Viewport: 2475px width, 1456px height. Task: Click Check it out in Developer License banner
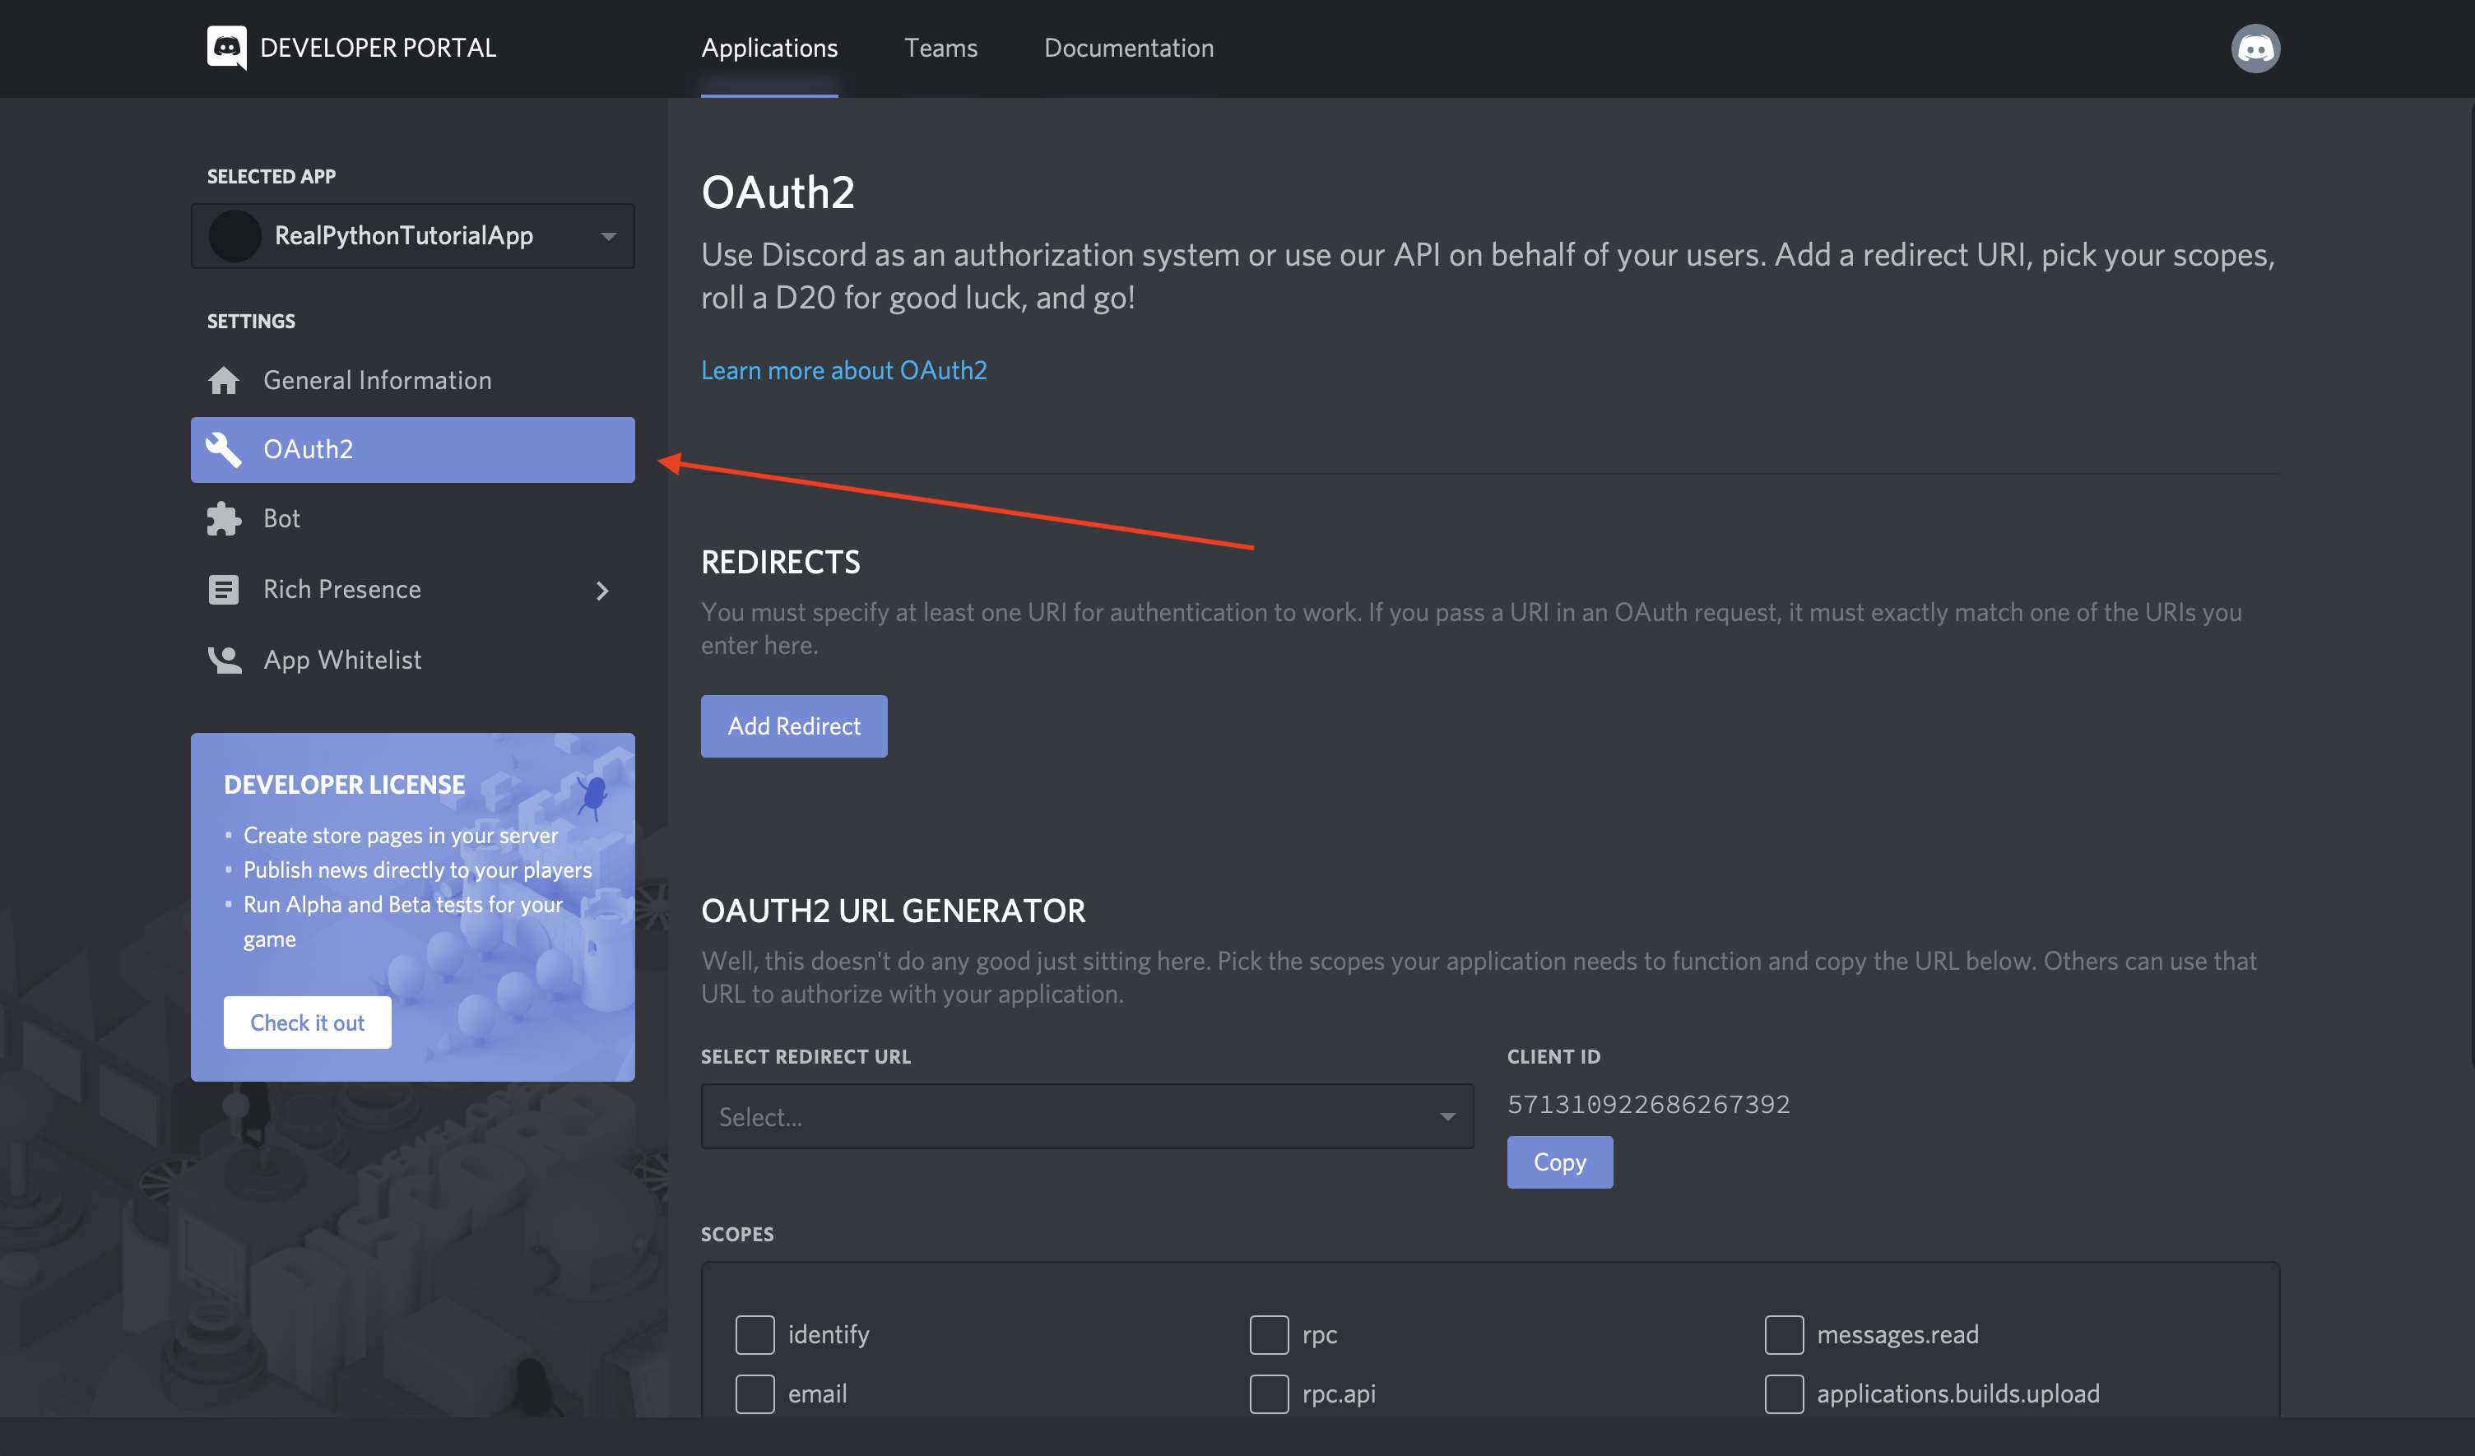click(308, 1022)
